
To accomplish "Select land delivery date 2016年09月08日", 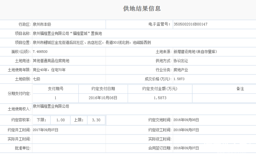I will click(186, 120).
